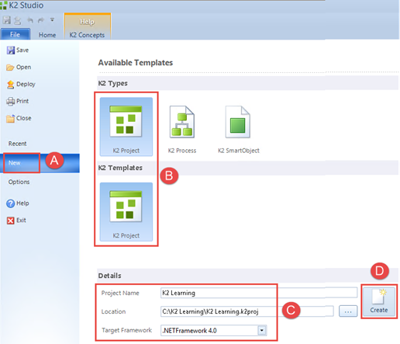Click the Help contextual tab header
This screenshot has height=344, width=400.
click(x=87, y=22)
